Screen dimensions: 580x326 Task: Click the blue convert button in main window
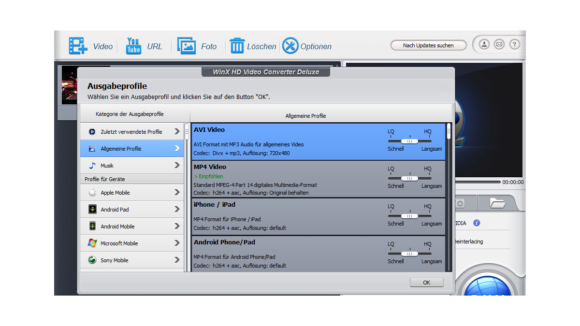(488, 286)
